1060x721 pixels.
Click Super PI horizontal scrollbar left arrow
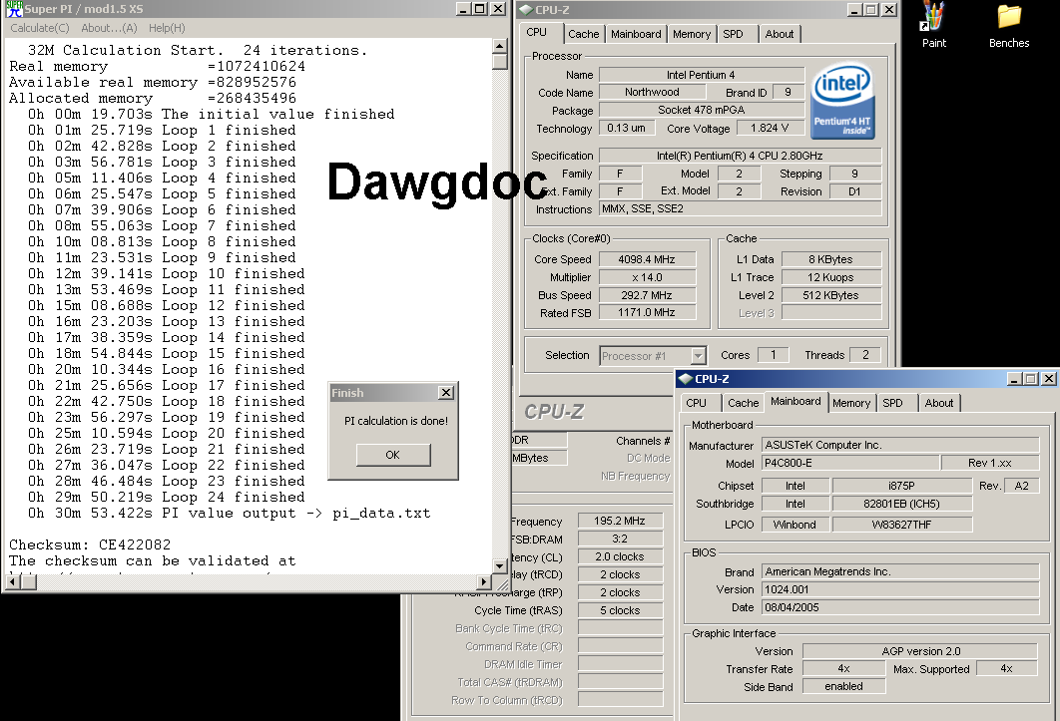click(x=13, y=581)
